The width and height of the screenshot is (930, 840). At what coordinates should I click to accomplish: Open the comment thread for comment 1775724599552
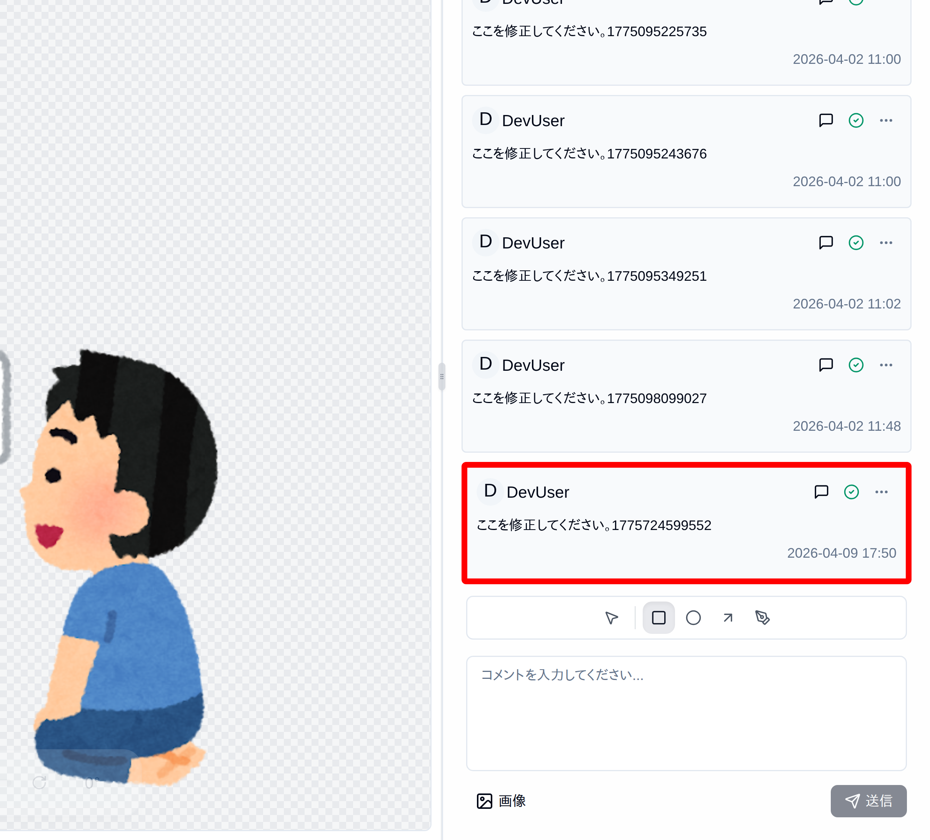(x=820, y=492)
